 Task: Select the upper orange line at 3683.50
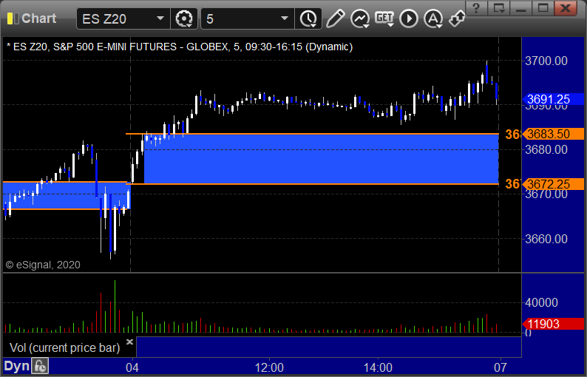point(312,134)
